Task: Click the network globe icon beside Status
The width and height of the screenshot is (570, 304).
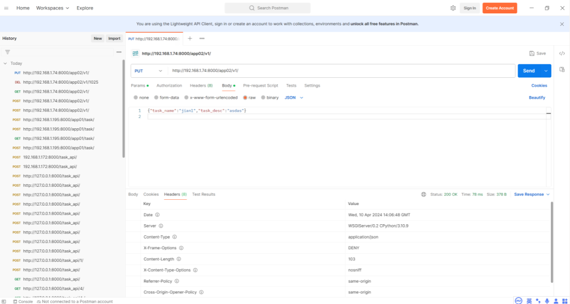Action: pos(424,195)
